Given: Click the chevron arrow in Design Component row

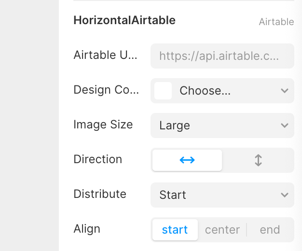Looking at the screenshot, I should coord(285,91).
